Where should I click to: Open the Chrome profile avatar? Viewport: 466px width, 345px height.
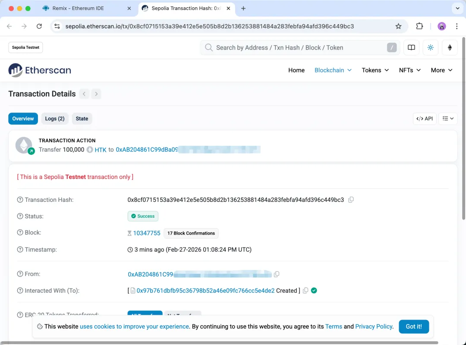pos(442,26)
